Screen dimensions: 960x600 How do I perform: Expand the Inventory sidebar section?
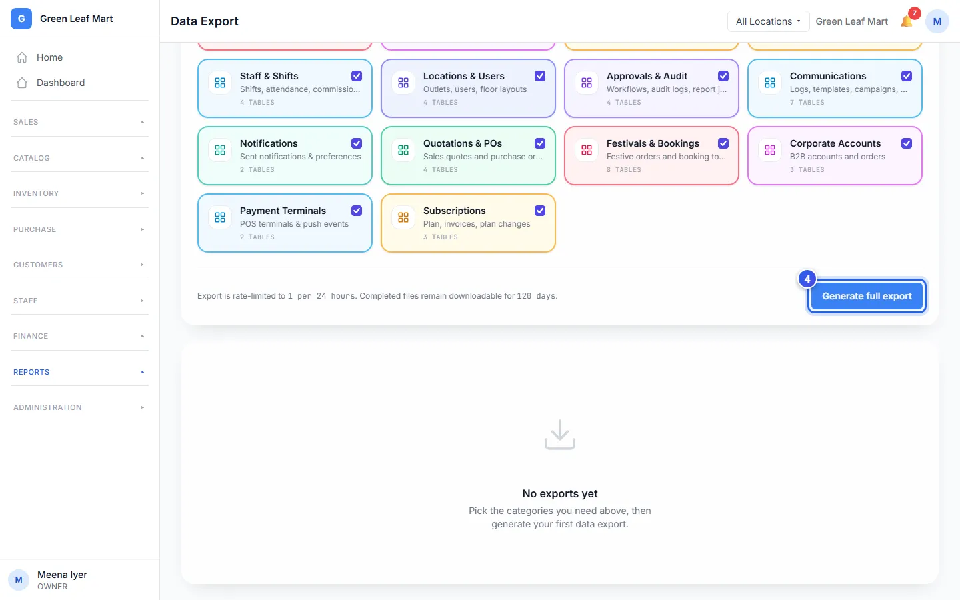pyautogui.click(x=80, y=193)
